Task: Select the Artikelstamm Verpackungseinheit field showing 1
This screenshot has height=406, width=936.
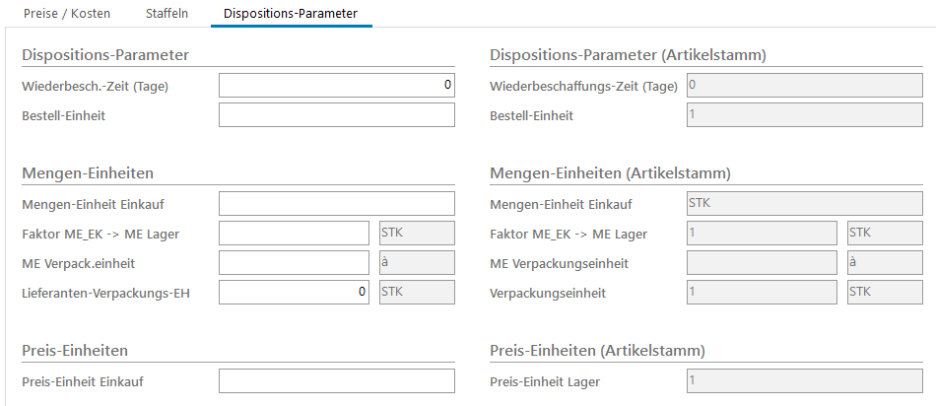Action: pyautogui.click(x=762, y=293)
